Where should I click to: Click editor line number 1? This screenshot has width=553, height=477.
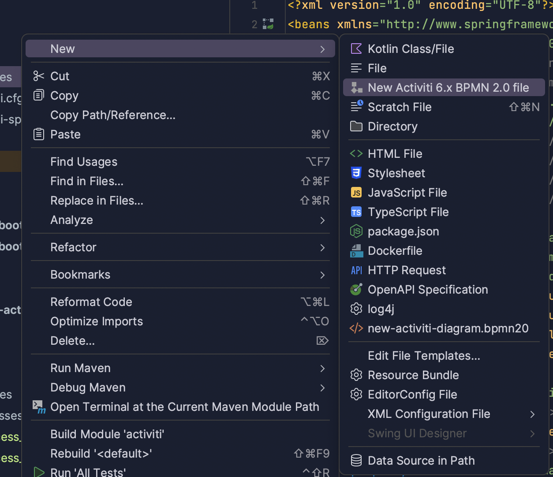click(254, 5)
